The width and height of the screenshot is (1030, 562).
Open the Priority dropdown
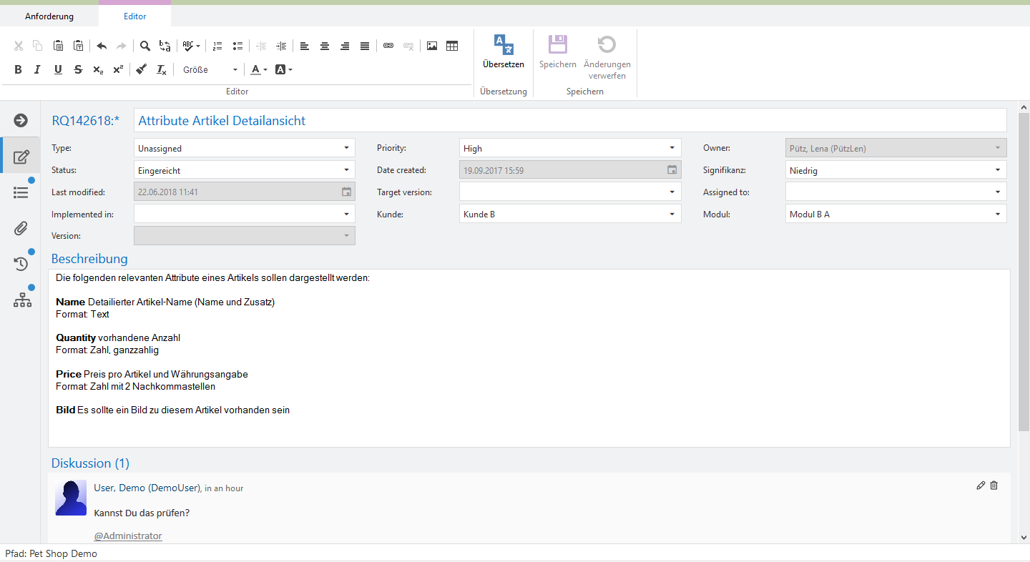[x=671, y=148]
